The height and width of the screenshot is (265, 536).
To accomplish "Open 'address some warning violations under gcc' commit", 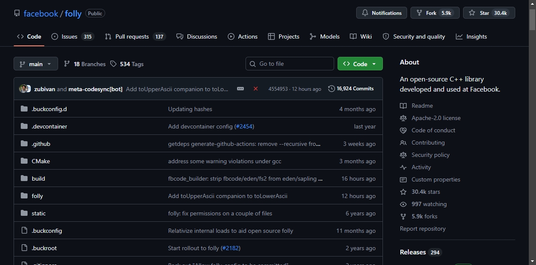I will click(x=225, y=161).
